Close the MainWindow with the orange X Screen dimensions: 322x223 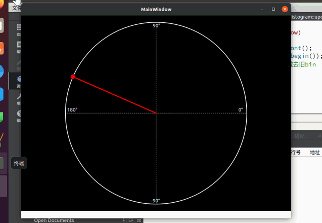point(285,9)
